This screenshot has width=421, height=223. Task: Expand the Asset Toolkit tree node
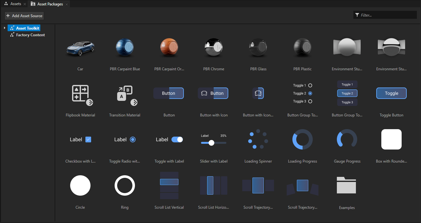4,28
